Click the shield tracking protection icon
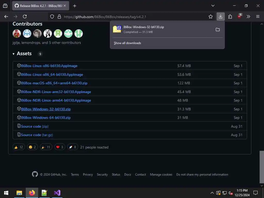The image size is (264, 198). click(52, 16)
